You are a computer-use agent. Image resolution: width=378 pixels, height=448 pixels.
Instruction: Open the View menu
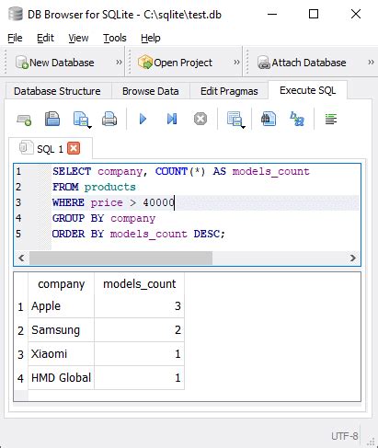(x=78, y=38)
